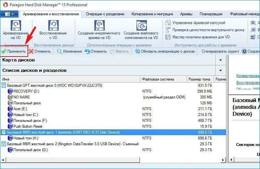Sort by Имя column header
Viewport: 260px width, 169px height.
(x=70, y=79)
